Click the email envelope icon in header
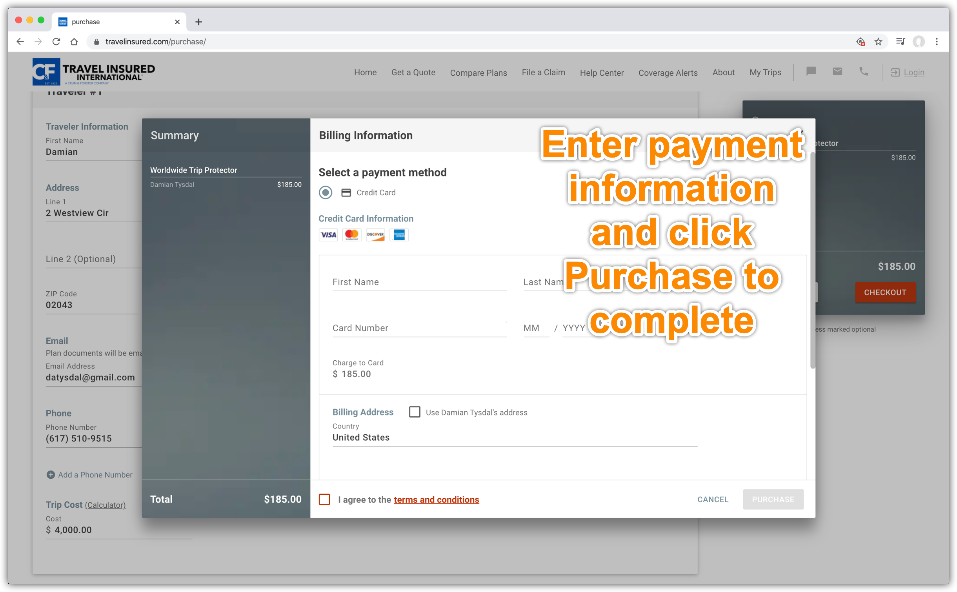Viewport: 957px width, 592px height. (x=837, y=72)
